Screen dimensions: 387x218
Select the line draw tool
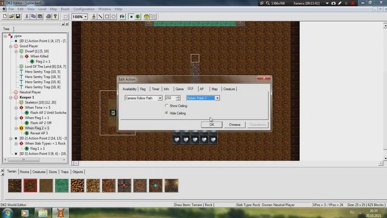[100, 16]
